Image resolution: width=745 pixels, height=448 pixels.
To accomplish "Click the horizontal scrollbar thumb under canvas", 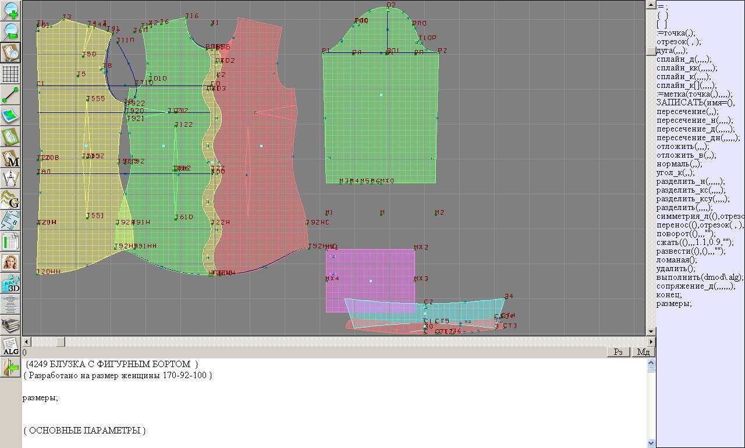I will 61,342.
